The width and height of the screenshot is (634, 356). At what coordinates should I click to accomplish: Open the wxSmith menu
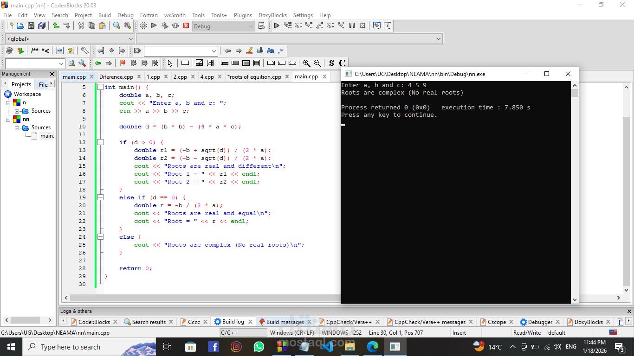(x=175, y=15)
